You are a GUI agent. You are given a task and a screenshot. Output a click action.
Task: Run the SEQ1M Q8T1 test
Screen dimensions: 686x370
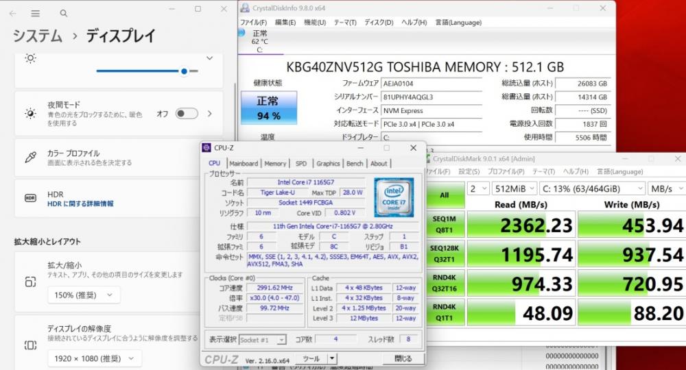tap(445, 225)
